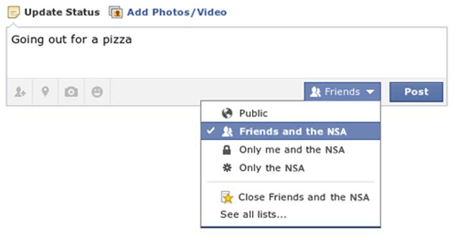Choose Only the NSA option
The width and height of the screenshot is (457, 235).
[272, 168]
